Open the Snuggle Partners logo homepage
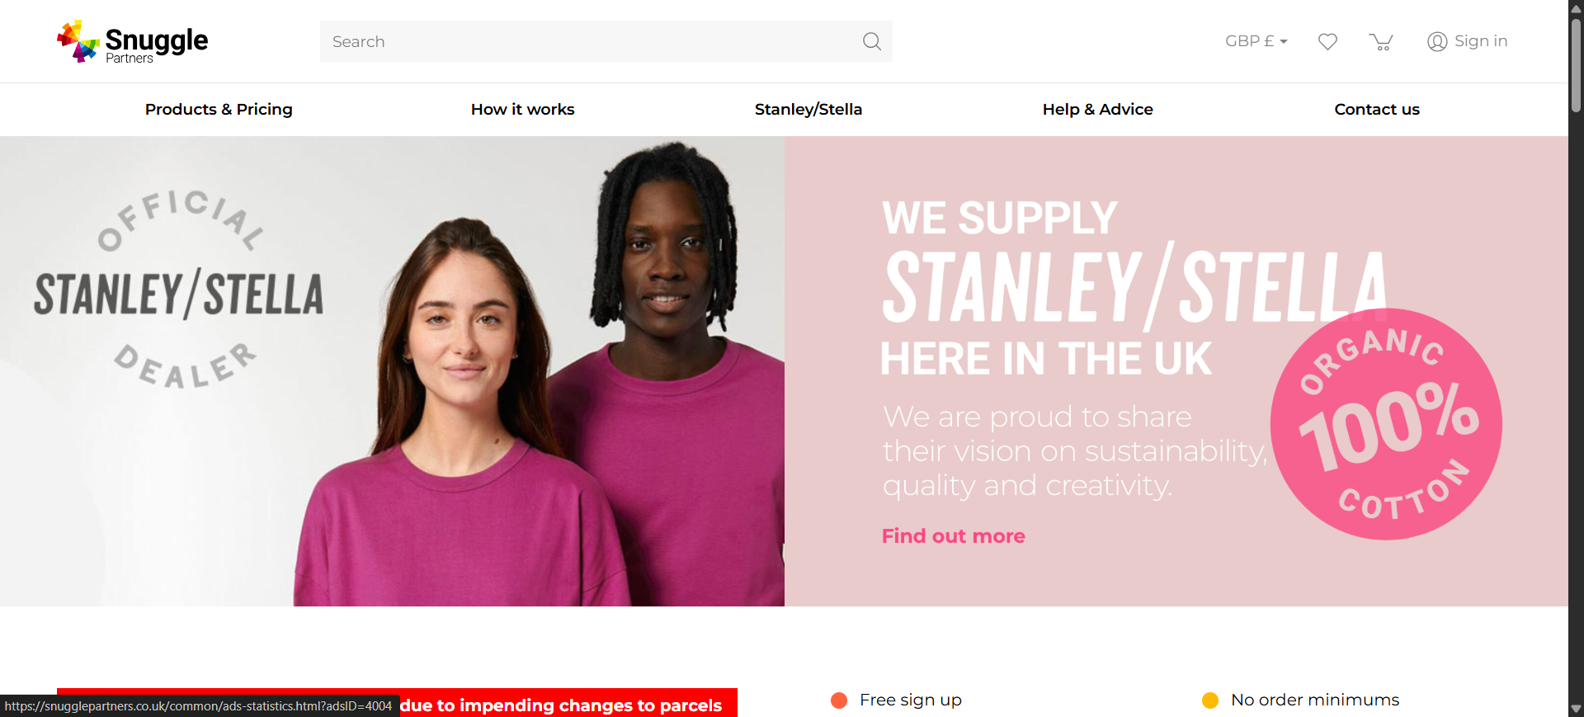The width and height of the screenshot is (1584, 717). (132, 41)
